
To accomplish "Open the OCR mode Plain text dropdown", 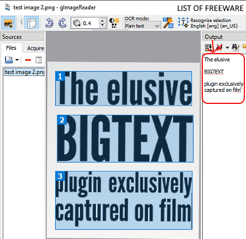I will click(143, 26).
